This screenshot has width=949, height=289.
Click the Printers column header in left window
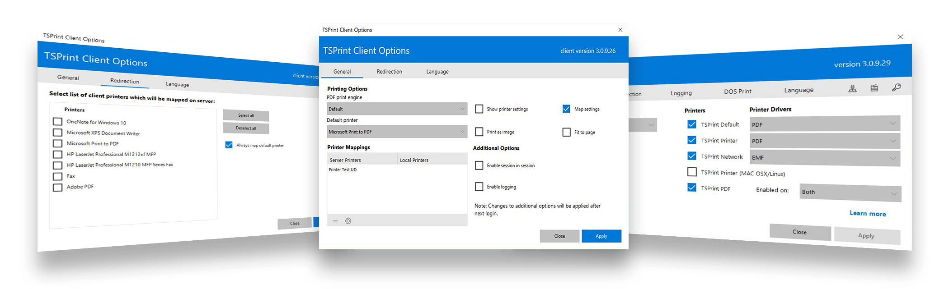[x=75, y=110]
